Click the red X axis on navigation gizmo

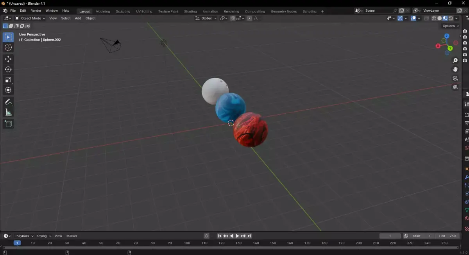(x=438, y=46)
